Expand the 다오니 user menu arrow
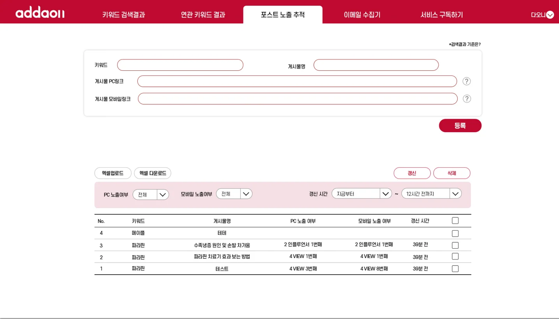 tap(550, 15)
